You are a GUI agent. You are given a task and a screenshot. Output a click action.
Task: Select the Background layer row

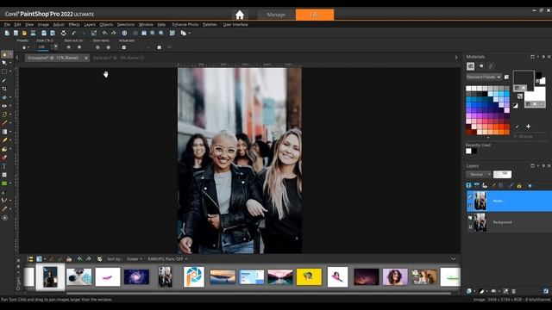pos(509,222)
